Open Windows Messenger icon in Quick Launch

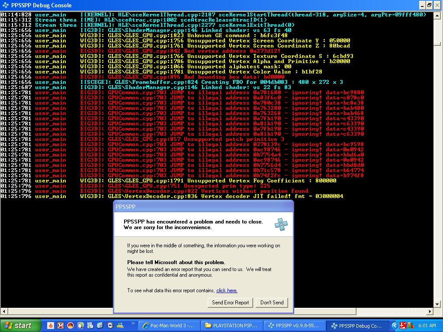point(120,326)
